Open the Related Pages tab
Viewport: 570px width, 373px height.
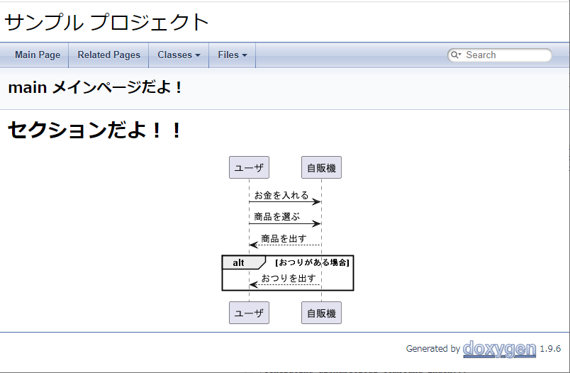[x=108, y=55]
